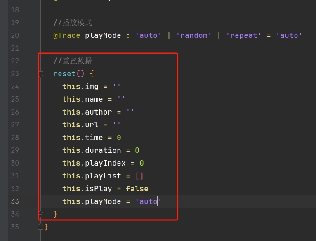
Task: Click the class fold end marker on line 35
Action: pyautogui.click(x=40, y=227)
